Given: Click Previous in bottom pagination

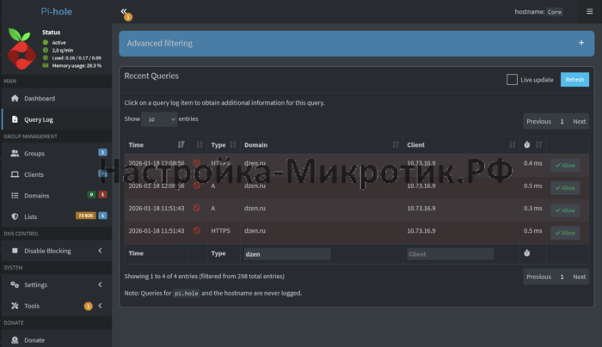Looking at the screenshot, I should tap(538, 277).
